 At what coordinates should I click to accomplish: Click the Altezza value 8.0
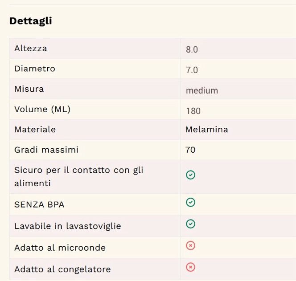click(x=192, y=49)
